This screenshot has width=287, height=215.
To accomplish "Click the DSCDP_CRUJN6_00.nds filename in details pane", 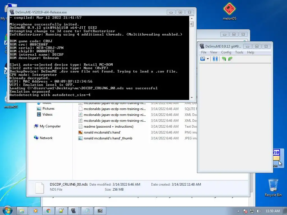I will pyautogui.click(x=69, y=184).
